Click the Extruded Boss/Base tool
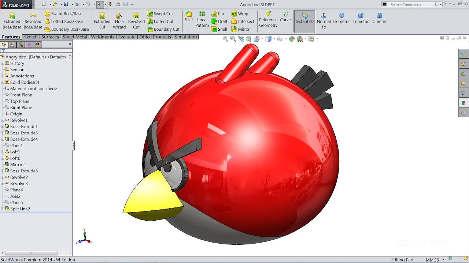Screen dimensions: 469x263 [12, 21]
